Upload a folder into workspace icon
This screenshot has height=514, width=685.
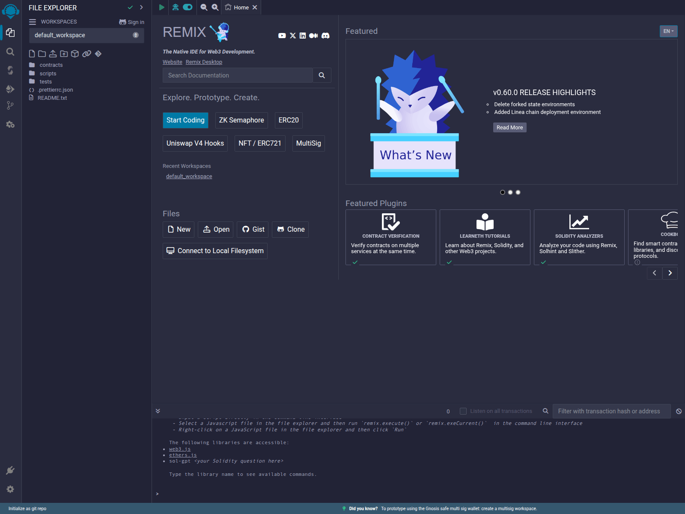click(64, 54)
